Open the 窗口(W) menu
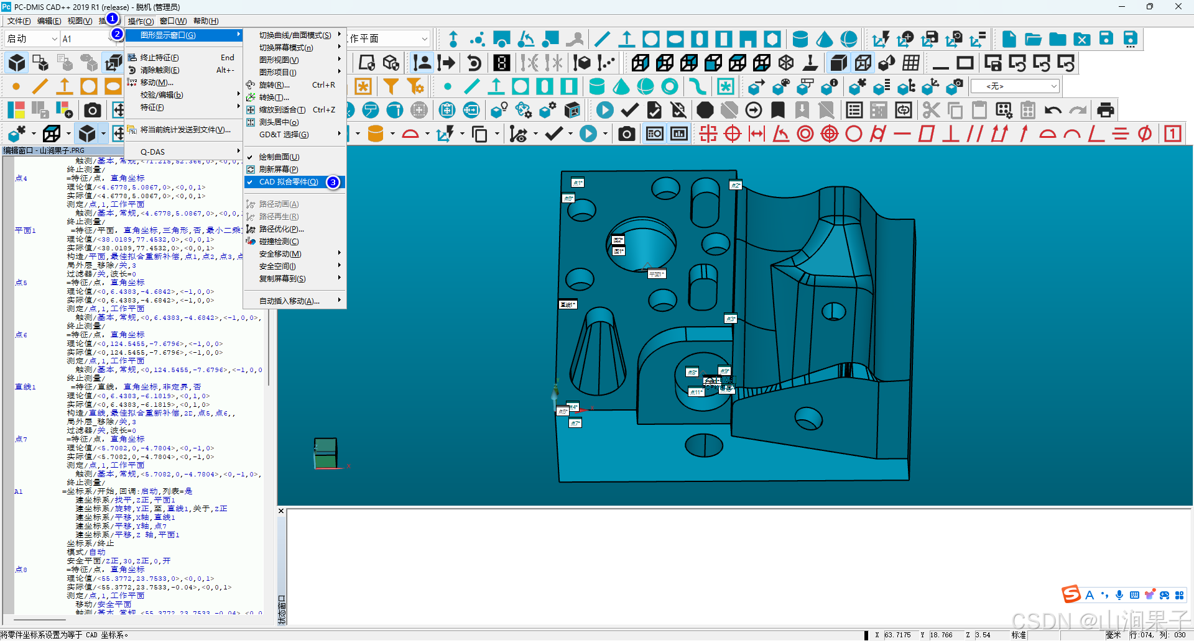 (173, 21)
